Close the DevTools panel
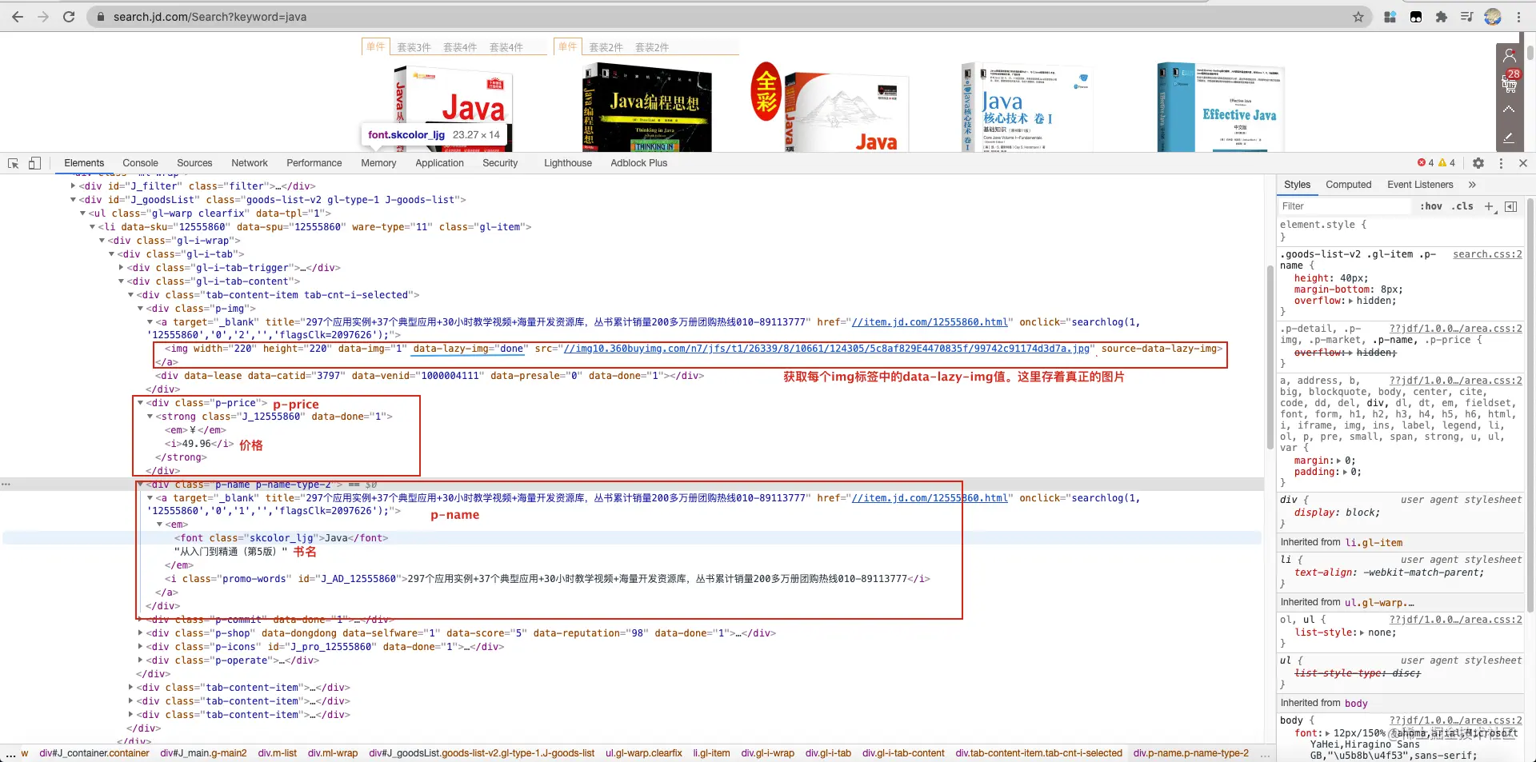 point(1523,163)
